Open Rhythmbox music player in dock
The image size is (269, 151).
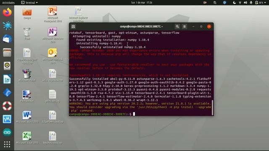pyautogui.click(x=7, y=66)
